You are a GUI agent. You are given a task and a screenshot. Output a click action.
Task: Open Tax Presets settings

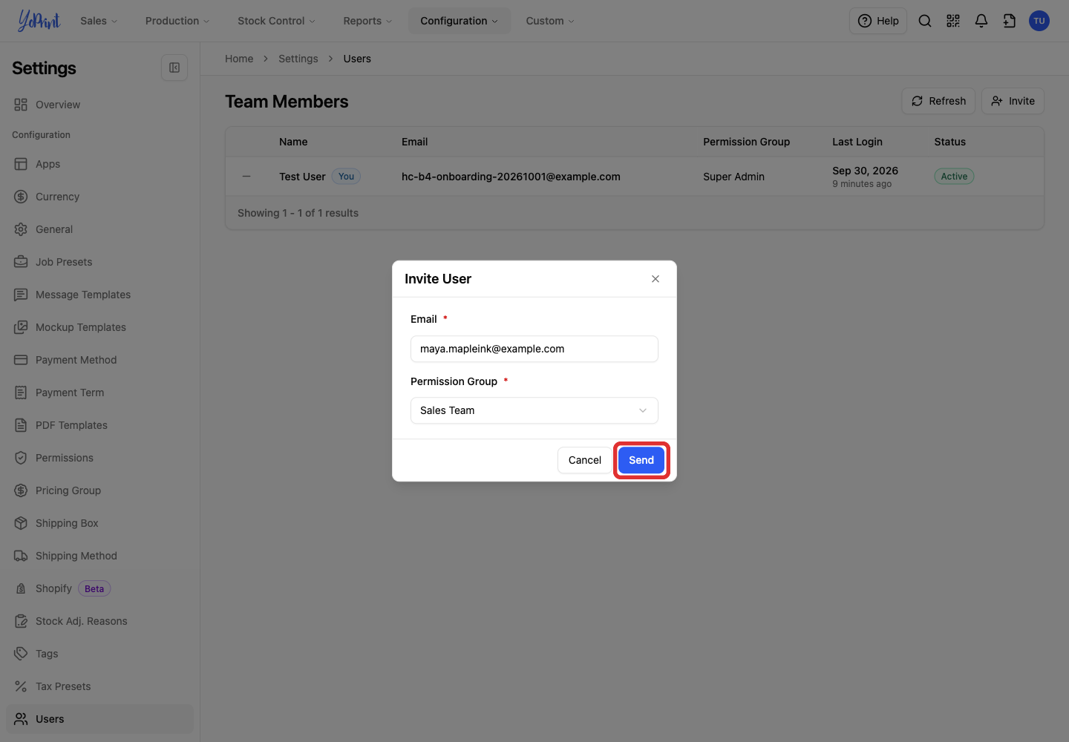point(99,686)
